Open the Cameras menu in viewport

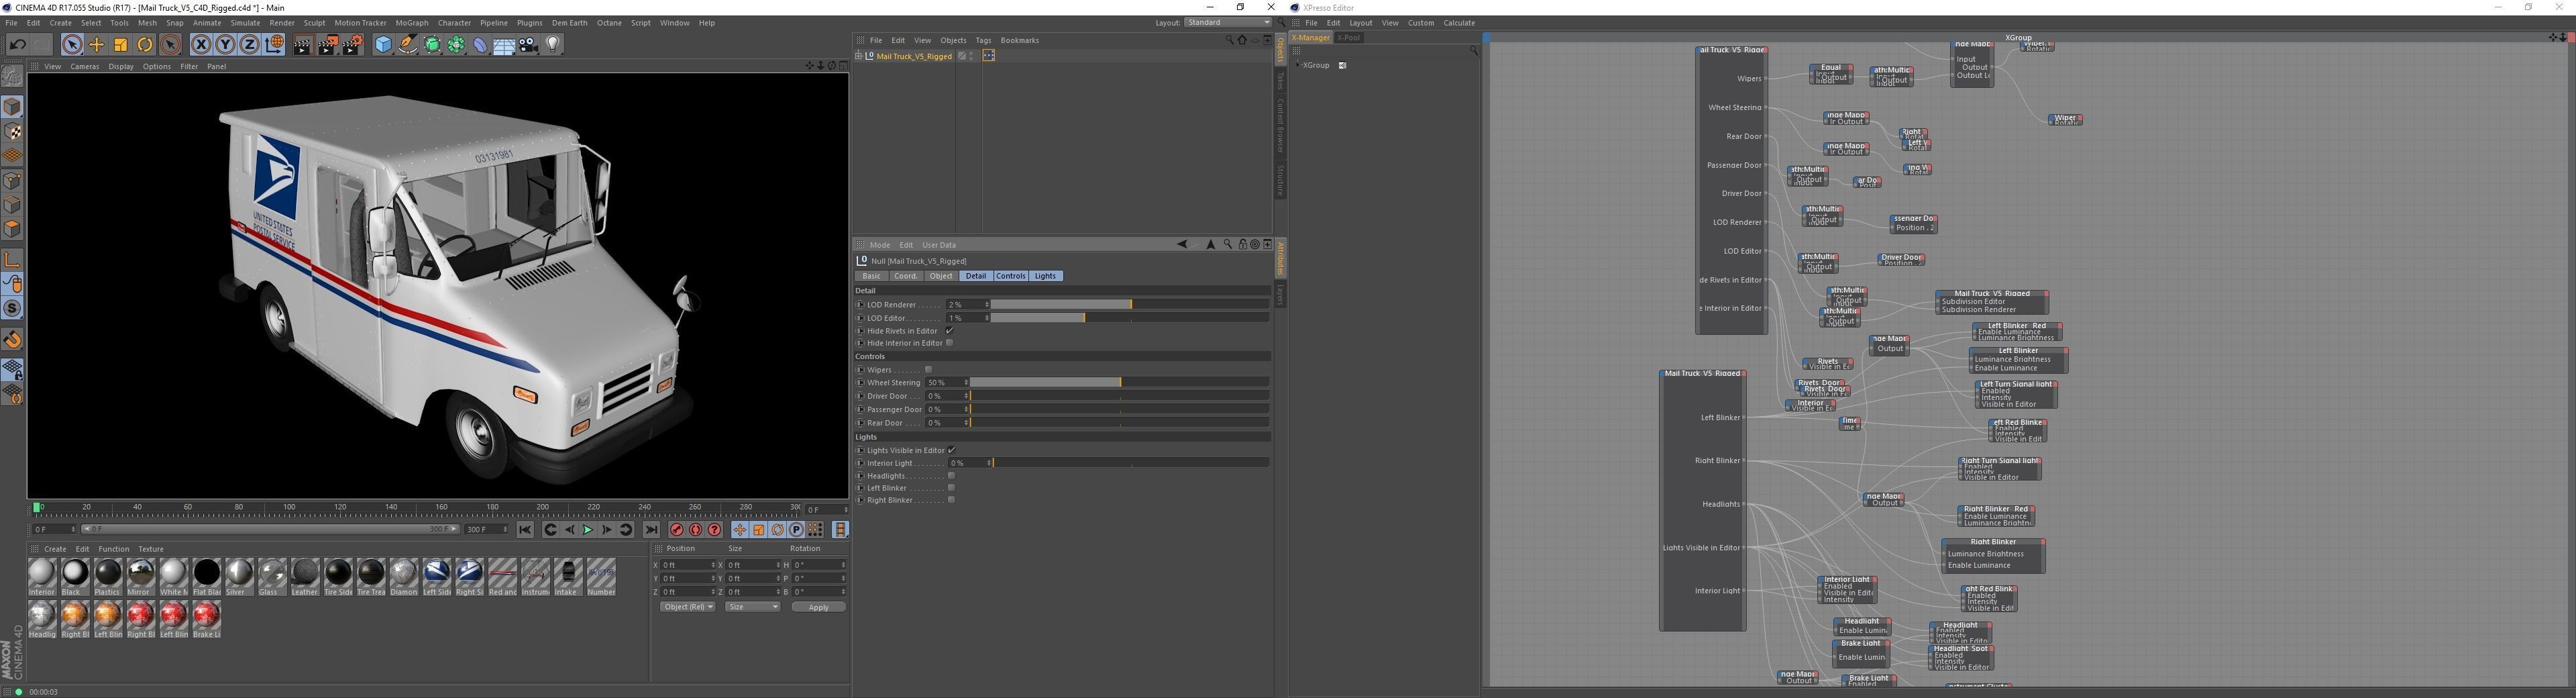85,67
